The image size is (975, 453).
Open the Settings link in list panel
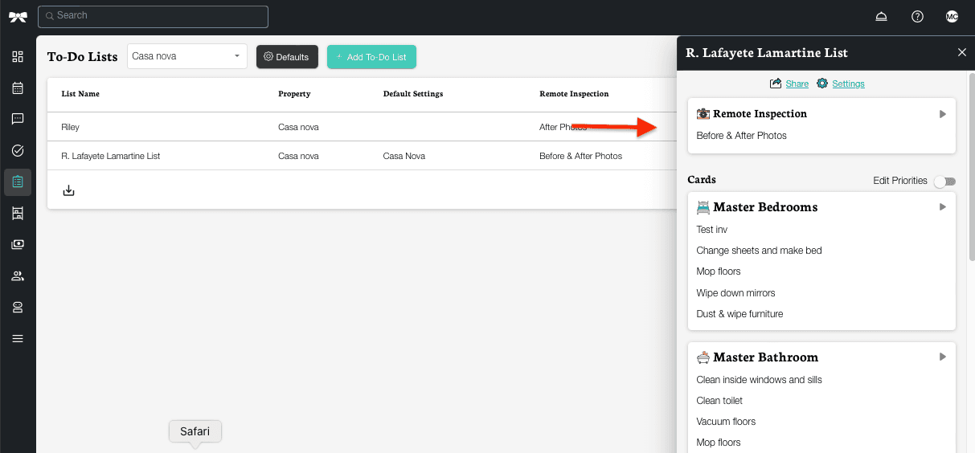coord(847,84)
